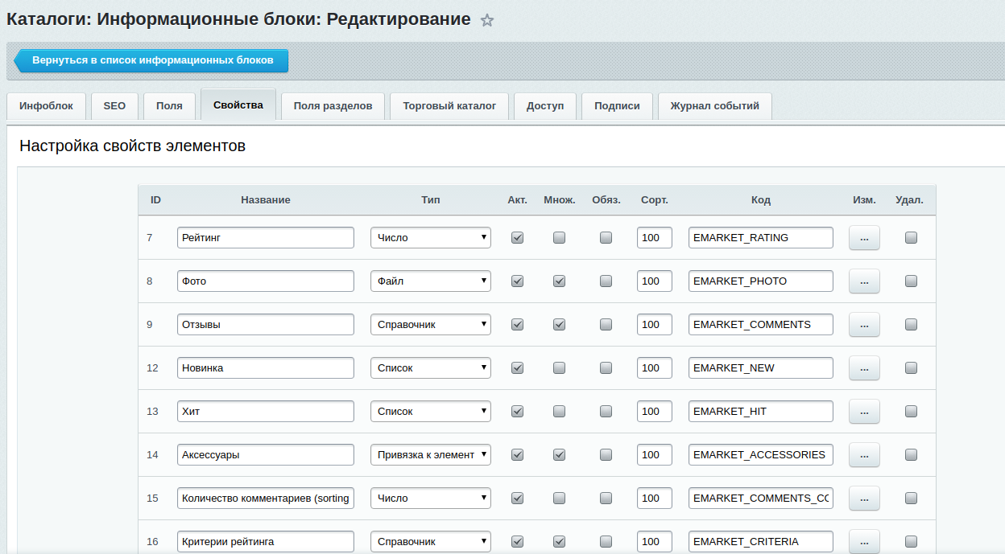
Task: Expand type dropdown for Отзывы property
Action: tap(431, 325)
